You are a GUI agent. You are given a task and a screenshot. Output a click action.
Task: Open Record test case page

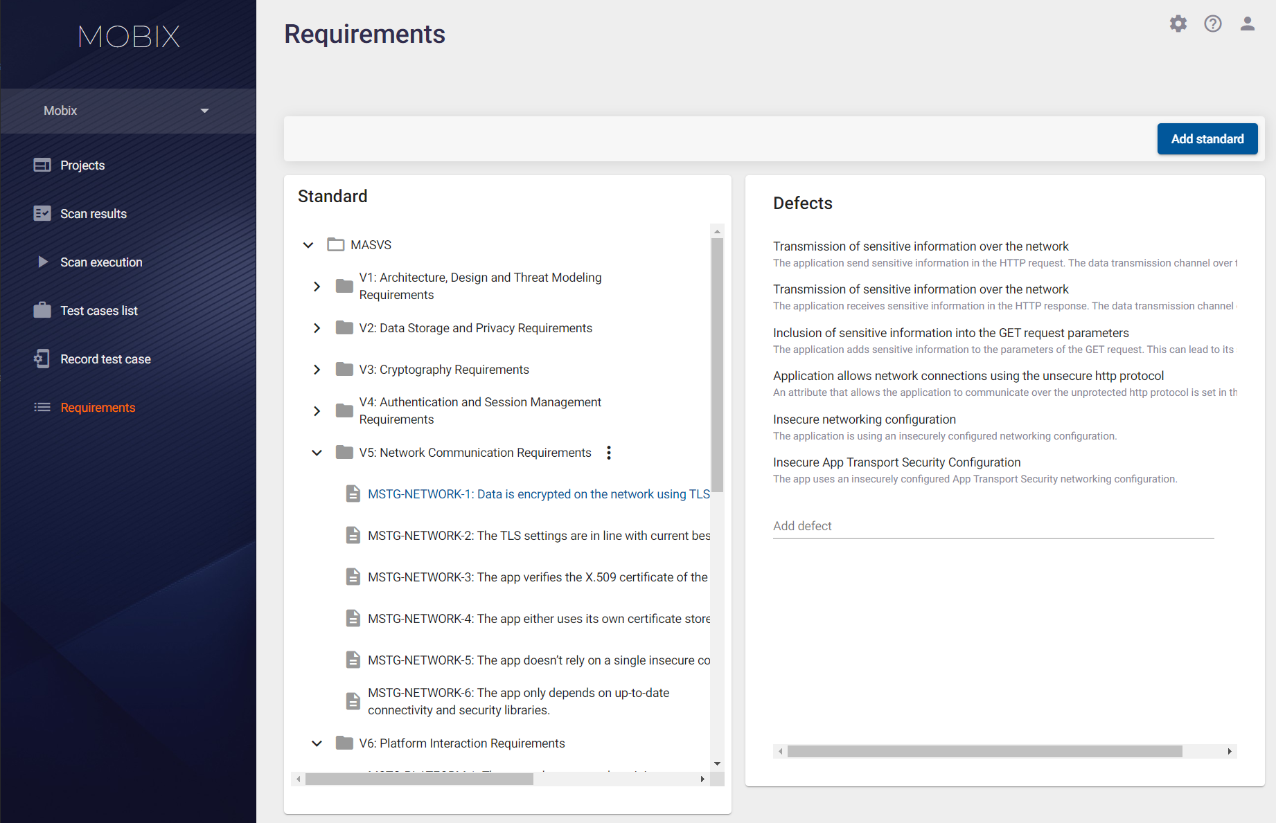pyautogui.click(x=105, y=359)
